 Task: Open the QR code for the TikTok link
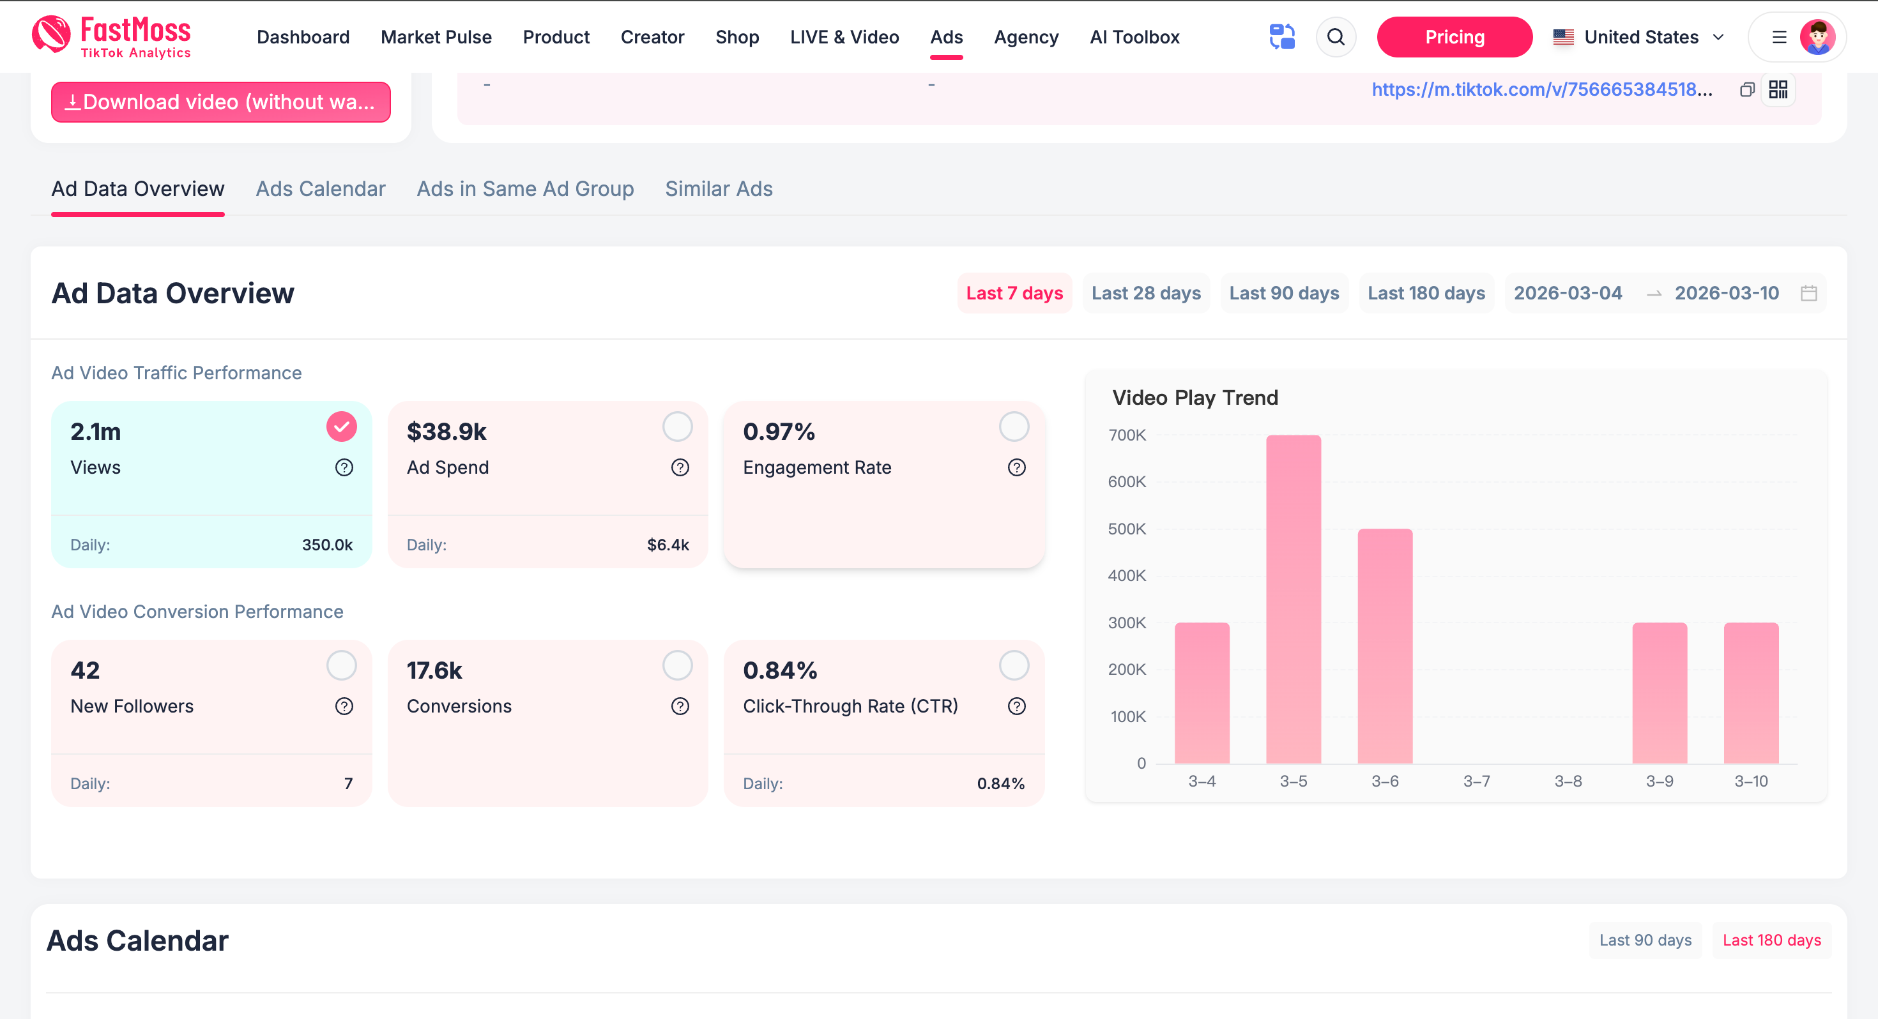1779,89
